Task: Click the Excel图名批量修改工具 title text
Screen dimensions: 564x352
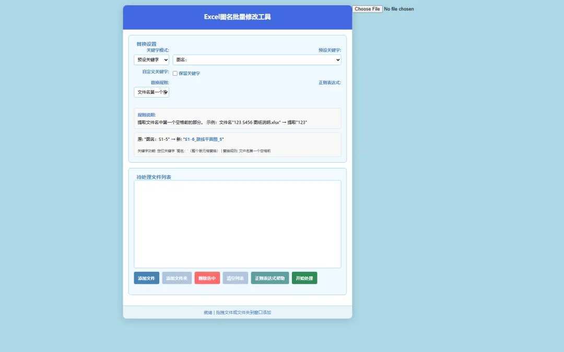Action: [x=238, y=17]
